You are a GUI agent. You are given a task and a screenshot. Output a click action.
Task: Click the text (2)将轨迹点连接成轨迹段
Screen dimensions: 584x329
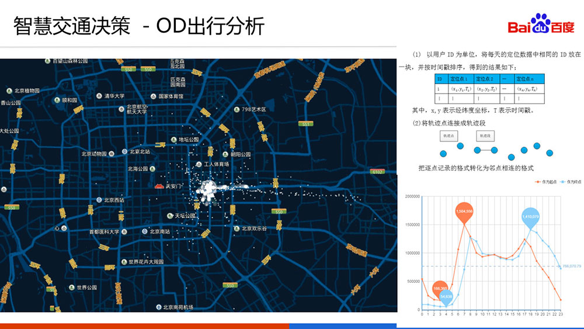pyautogui.click(x=449, y=123)
